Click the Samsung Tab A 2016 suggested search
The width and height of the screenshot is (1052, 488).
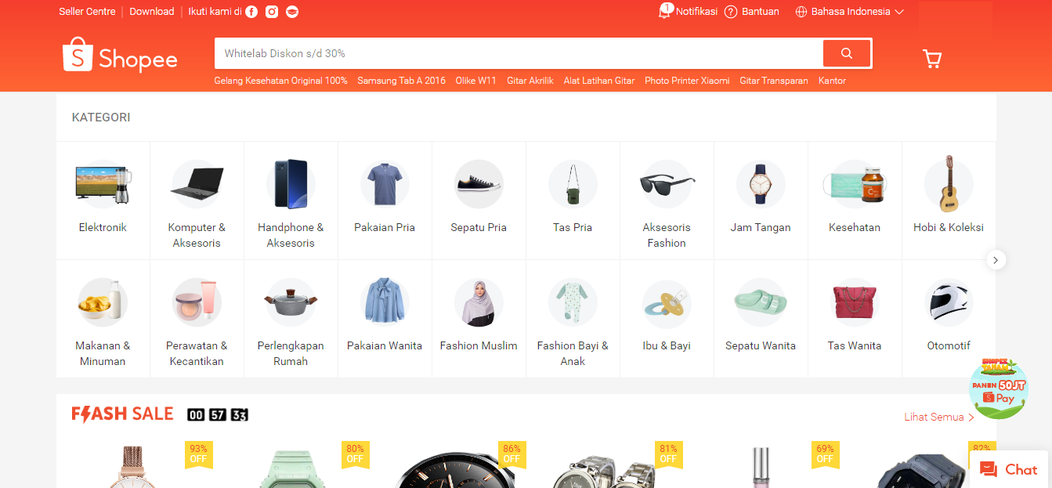[401, 80]
